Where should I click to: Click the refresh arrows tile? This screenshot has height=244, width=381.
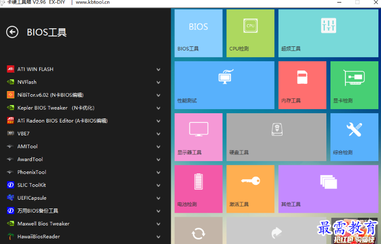pos(198,231)
